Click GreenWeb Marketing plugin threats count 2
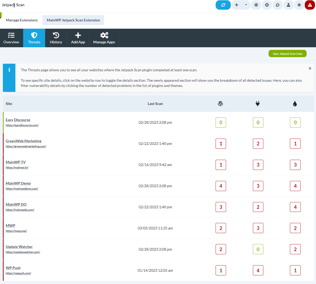Viewport: 316px width, 284px height. [x=258, y=144]
